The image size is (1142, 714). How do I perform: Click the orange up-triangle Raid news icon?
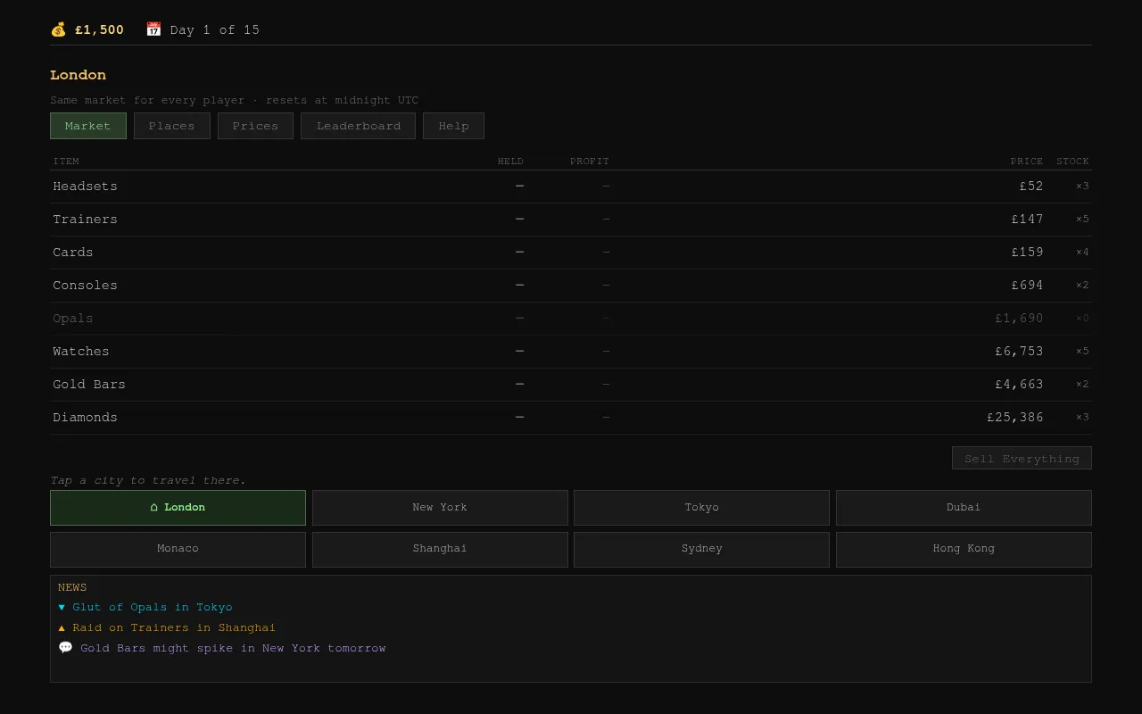point(62,627)
